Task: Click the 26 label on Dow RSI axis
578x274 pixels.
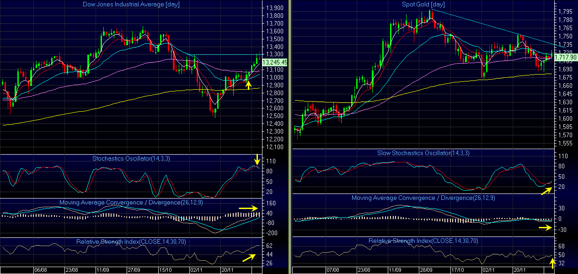Action: (268, 263)
